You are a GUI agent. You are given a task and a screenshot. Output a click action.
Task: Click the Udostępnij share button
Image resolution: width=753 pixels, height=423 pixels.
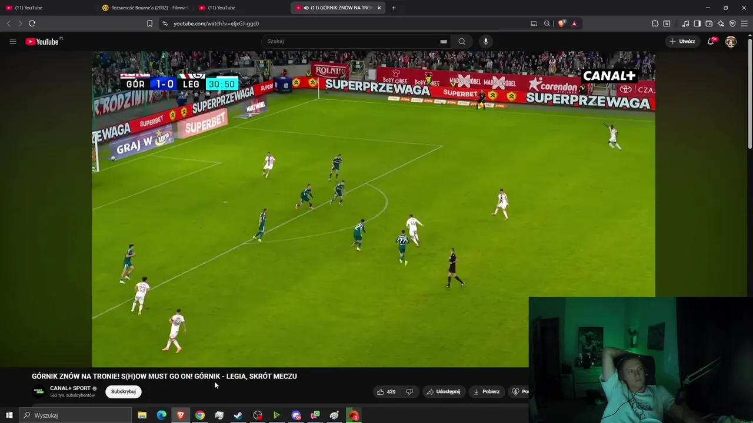pos(444,392)
